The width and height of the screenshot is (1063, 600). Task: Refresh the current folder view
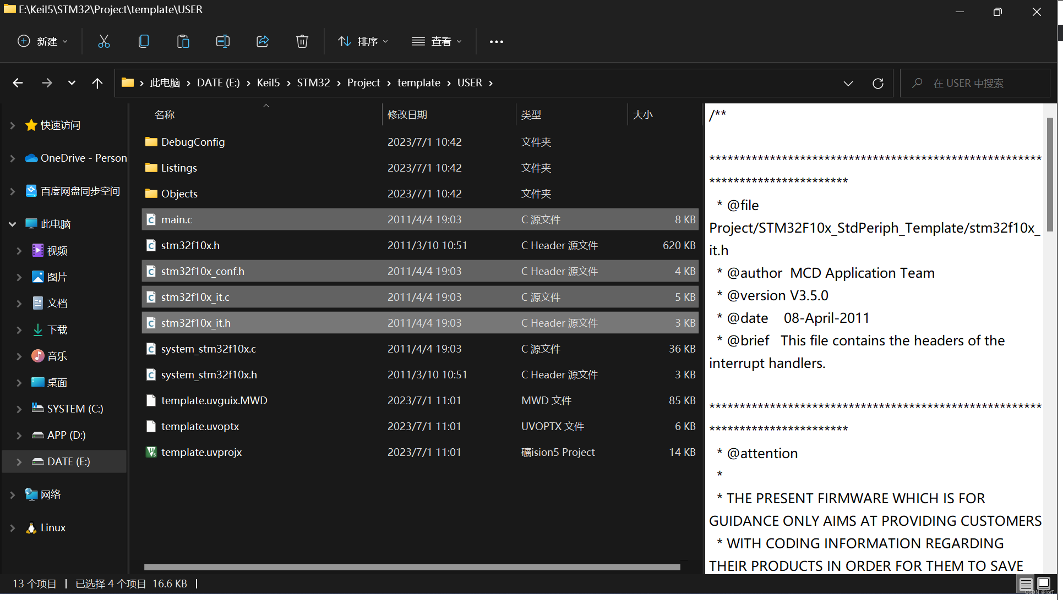tap(878, 83)
